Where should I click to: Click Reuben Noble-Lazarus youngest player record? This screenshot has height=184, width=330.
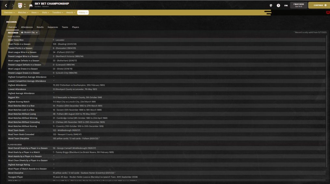pyautogui.click(x=95, y=177)
